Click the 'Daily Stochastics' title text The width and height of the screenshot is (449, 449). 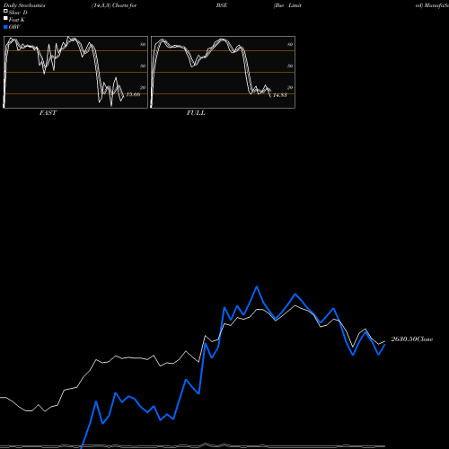pos(24,5)
